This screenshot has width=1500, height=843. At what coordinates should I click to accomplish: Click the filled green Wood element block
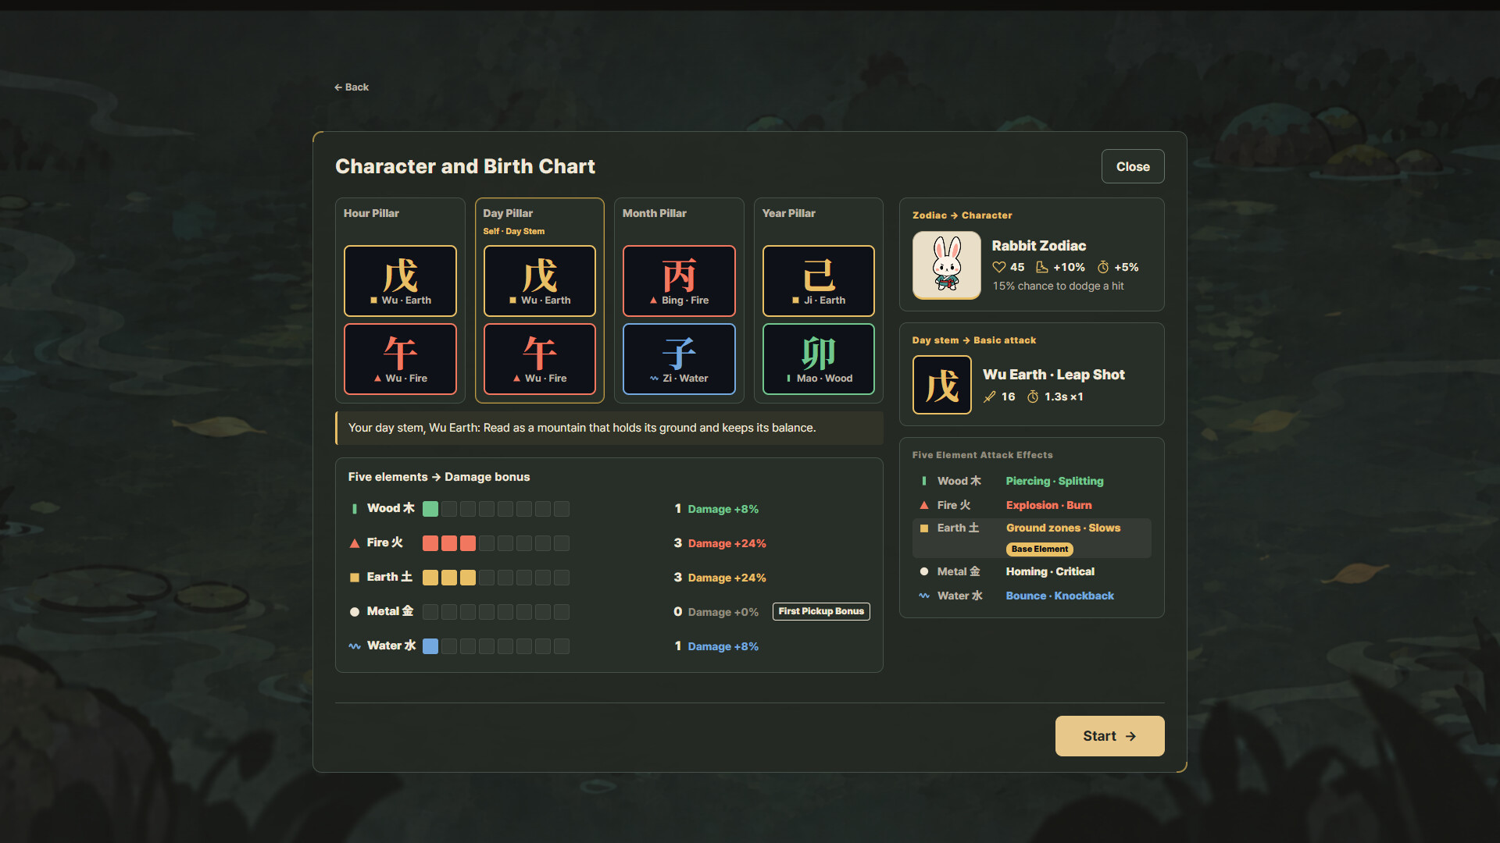coord(430,509)
